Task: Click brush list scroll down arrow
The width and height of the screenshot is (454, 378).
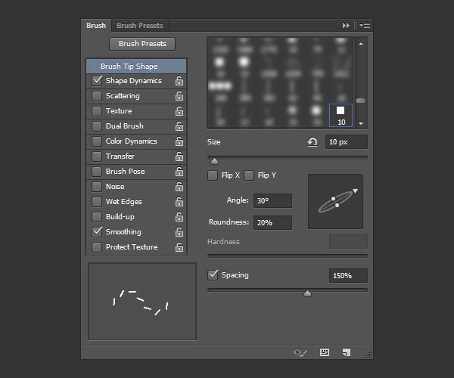Action: [x=361, y=123]
